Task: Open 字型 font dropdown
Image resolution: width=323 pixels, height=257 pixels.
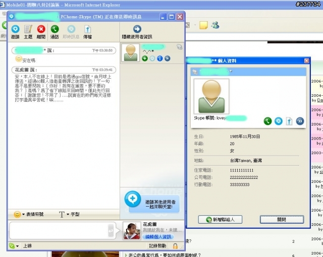Action: click(x=69, y=215)
